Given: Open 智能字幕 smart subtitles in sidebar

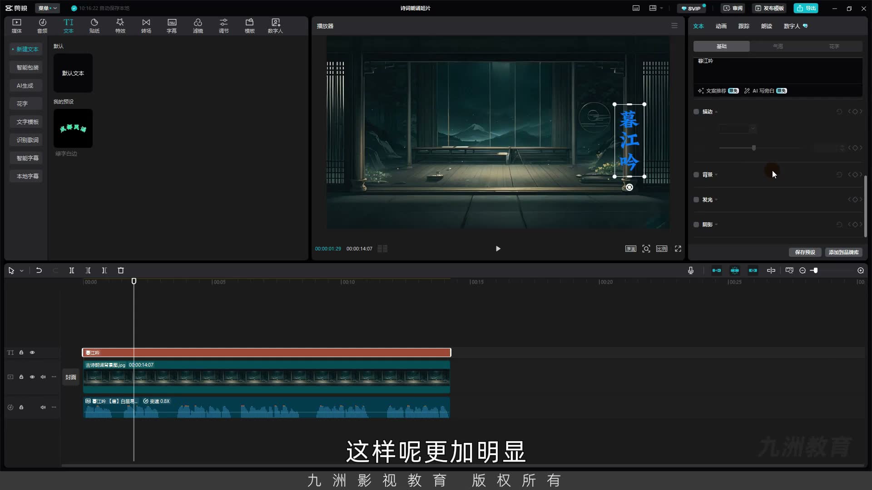Looking at the screenshot, I should (27, 158).
